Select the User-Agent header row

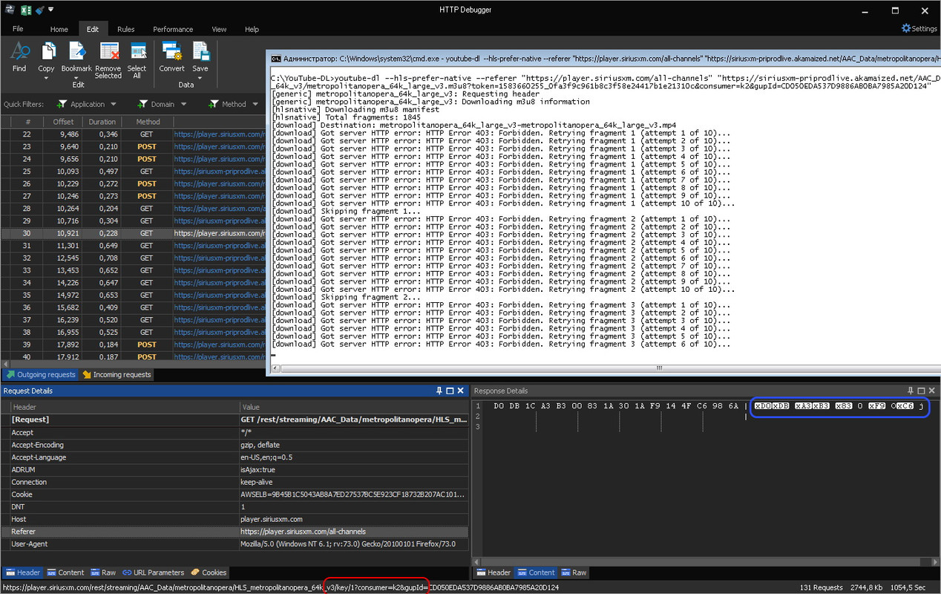[235, 544]
